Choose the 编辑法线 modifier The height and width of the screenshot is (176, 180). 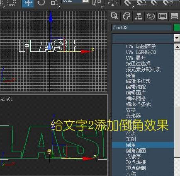(136, 87)
